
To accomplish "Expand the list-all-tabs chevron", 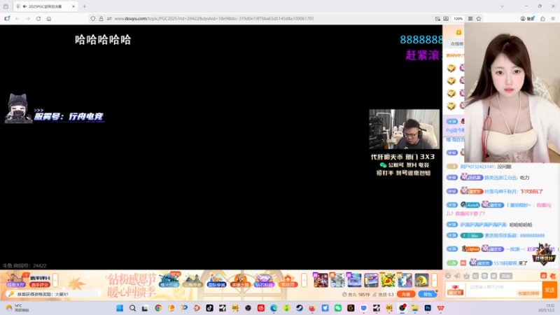I will (502, 6).
